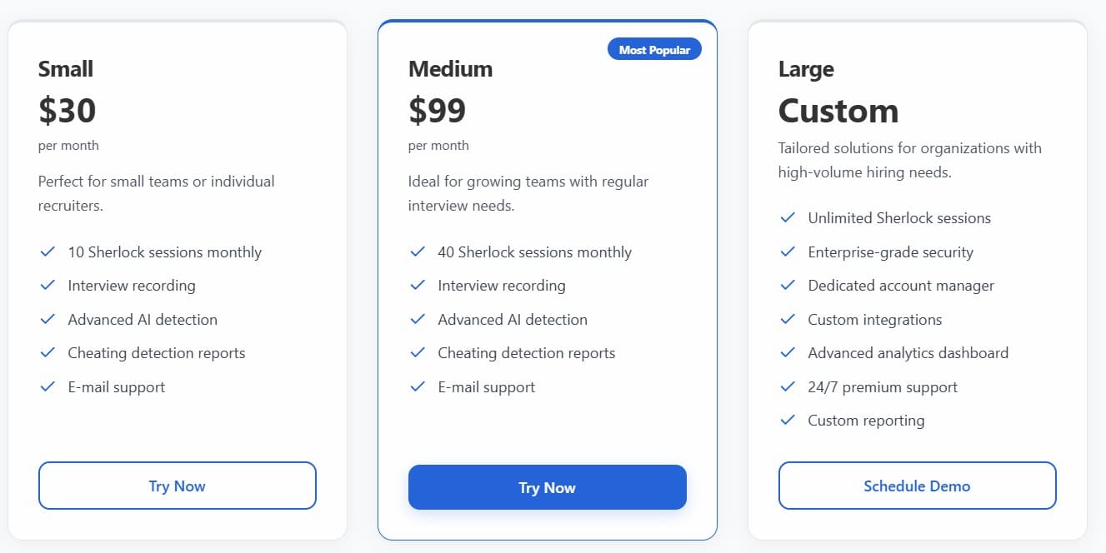Screen dimensions: 1106x553
Task: Click the 'Large' plan title
Action: tap(805, 69)
